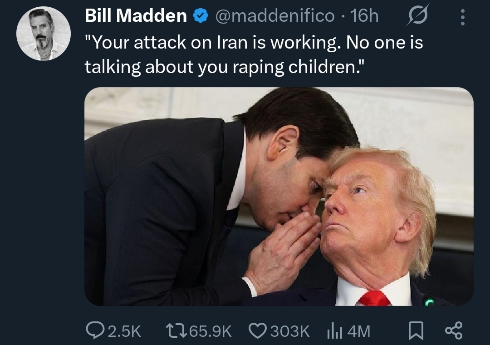Open the @maddenifico handle link
490x345 pixels.
274,15
